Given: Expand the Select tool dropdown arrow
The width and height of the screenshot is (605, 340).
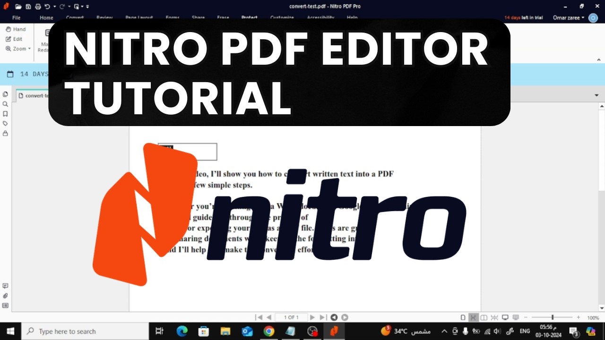Looking at the screenshot, I should (82, 7).
